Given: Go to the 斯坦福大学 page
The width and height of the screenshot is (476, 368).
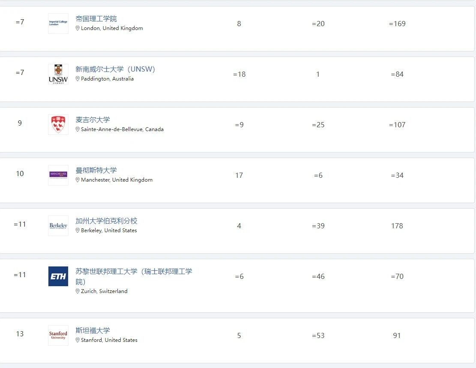Looking at the screenshot, I should coord(93,330).
